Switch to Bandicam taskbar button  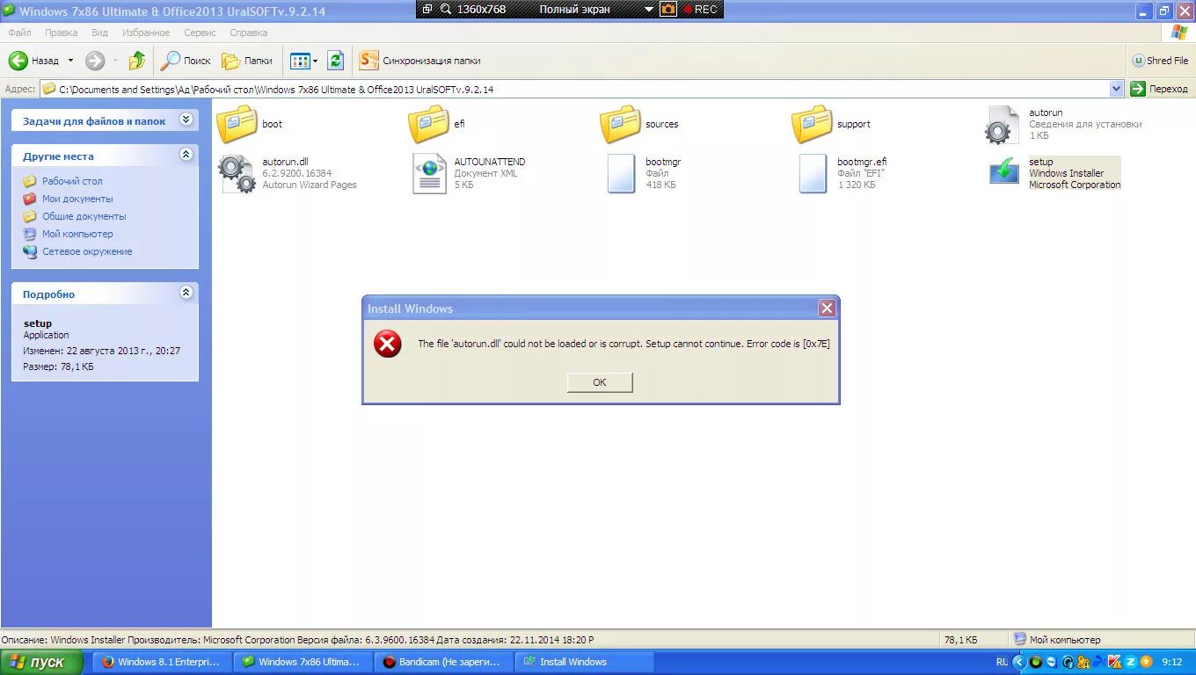coord(444,662)
